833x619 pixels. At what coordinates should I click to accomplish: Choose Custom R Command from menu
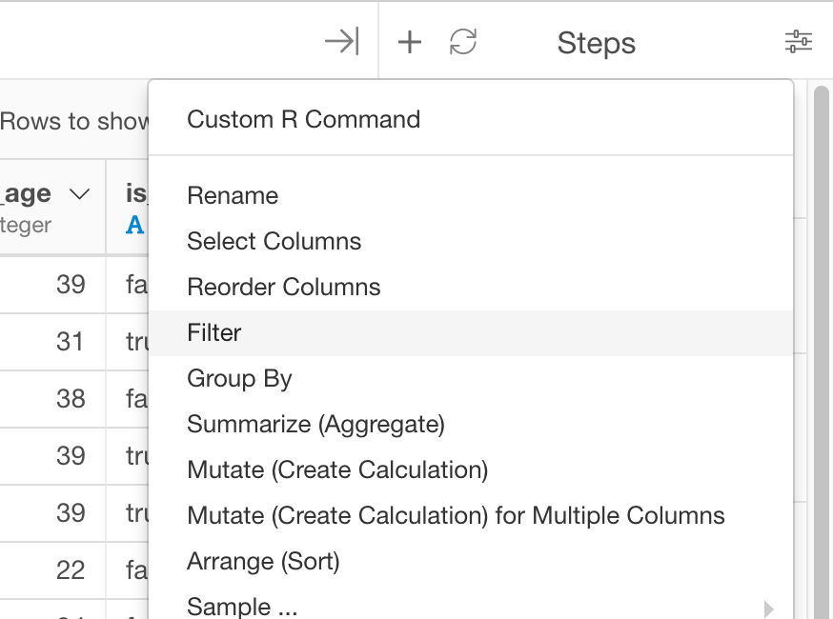[470, 119]
